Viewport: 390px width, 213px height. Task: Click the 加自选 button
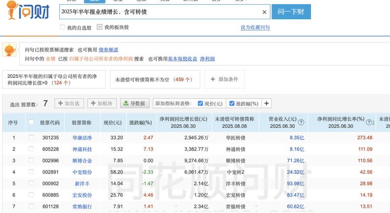tap(69, 103)
